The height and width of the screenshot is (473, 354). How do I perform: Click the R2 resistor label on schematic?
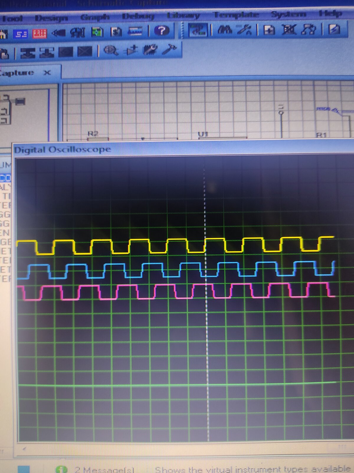(x=93, y=134)
